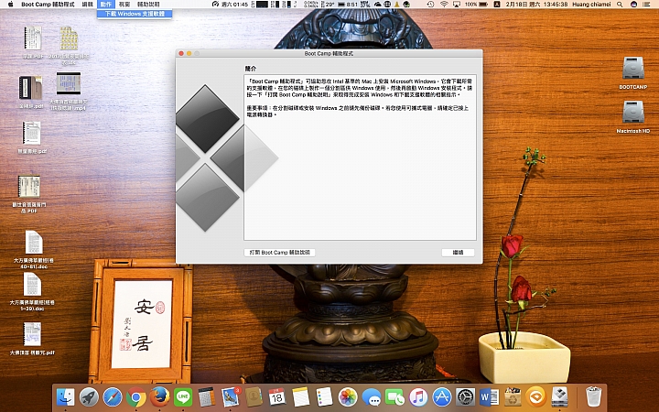This screenshot has height=412, width=659.
Task: Open Safari compass icon in Dock
Action: [x=113, y=396]
